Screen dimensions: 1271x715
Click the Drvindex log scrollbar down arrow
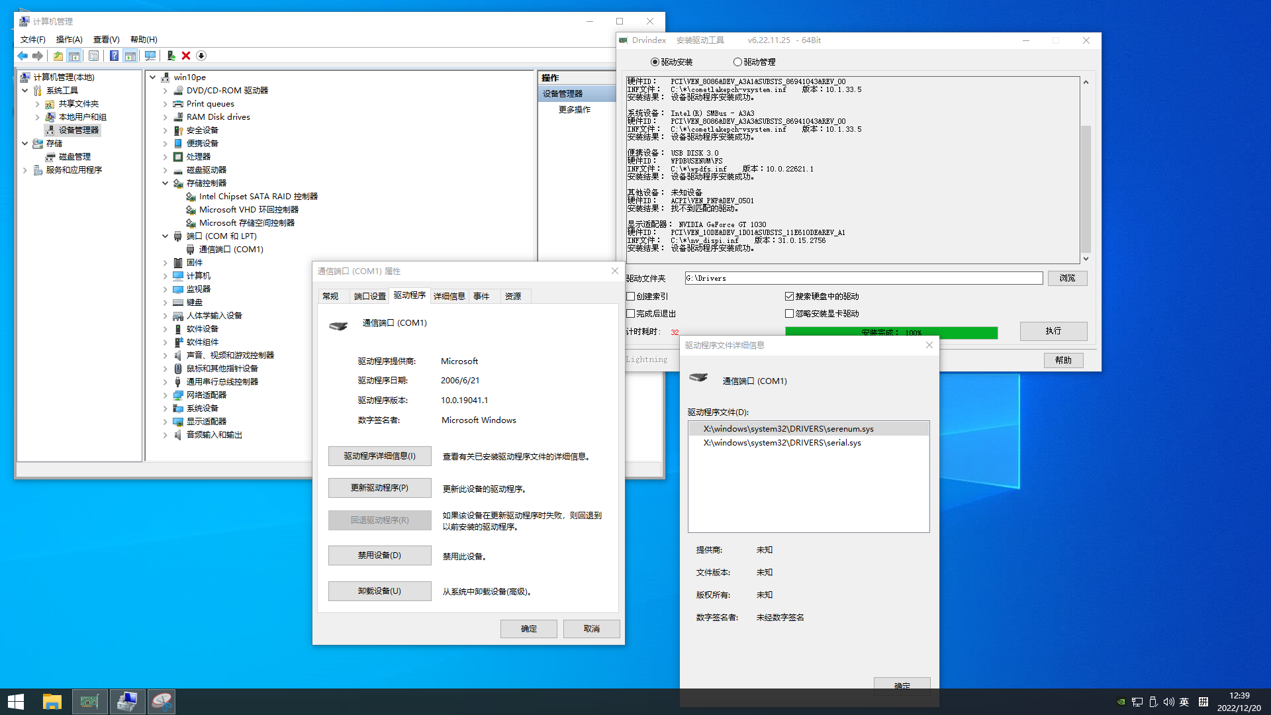tap(1086, 259)
